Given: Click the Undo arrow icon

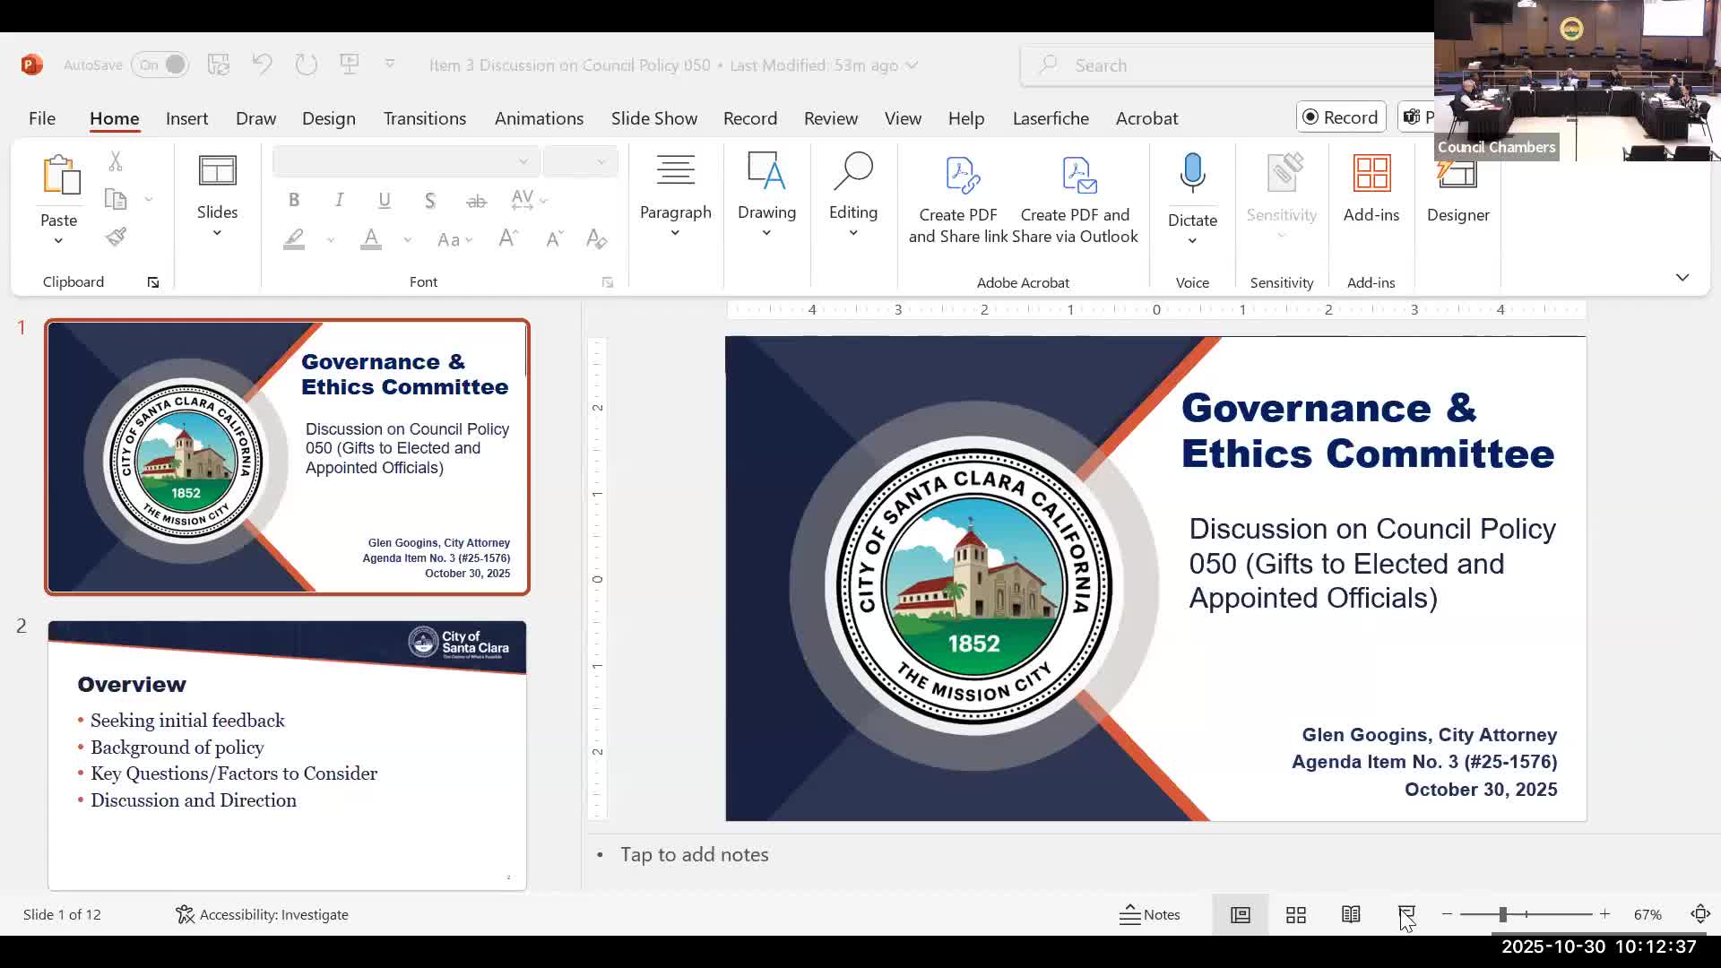Looking at the screenshot, I should [x=262, y=65].
